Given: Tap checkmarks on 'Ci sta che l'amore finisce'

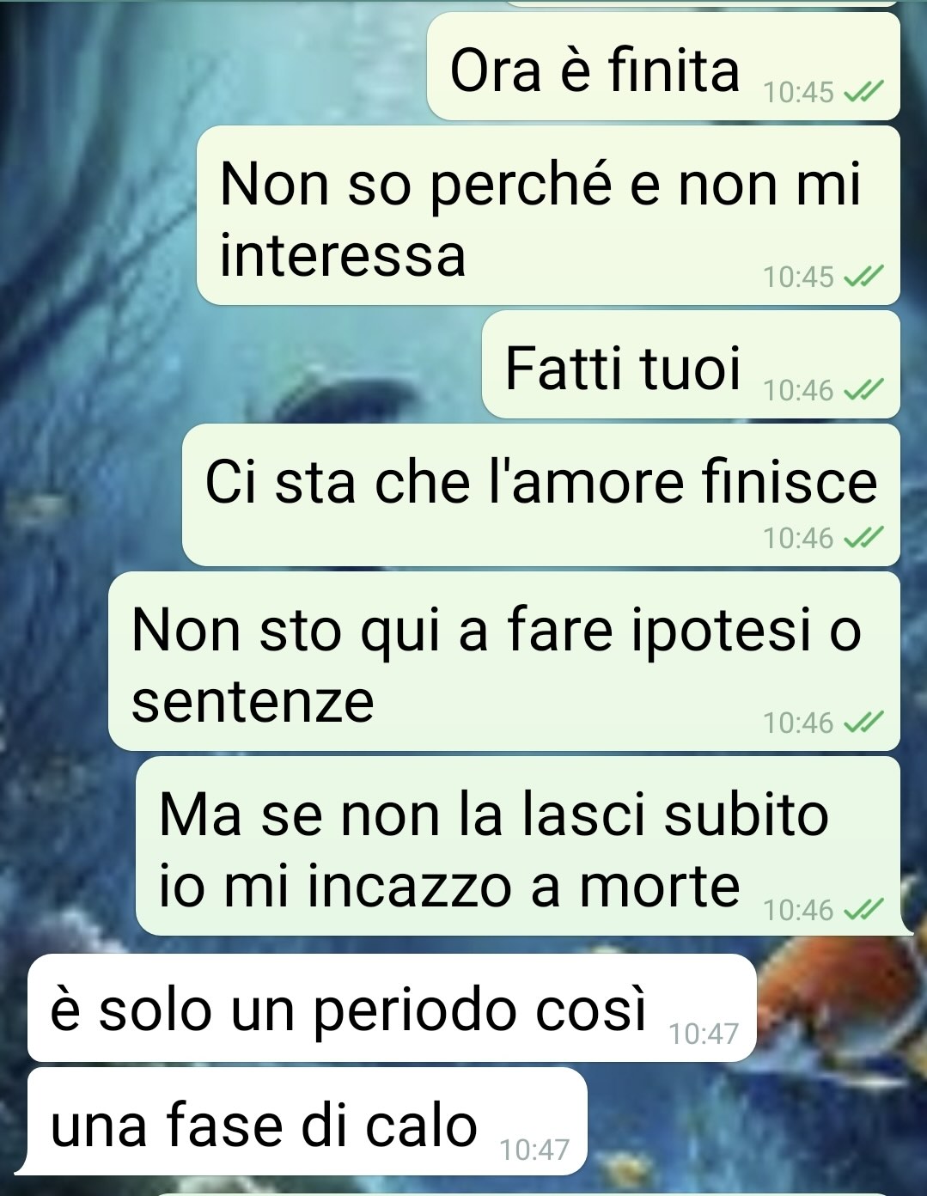Looking at the screenshot, I should (x=863, y=538).
